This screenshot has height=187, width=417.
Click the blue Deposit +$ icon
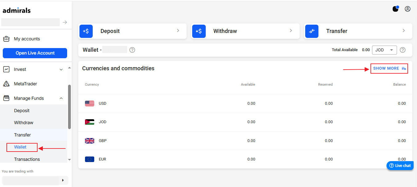pyautogui.click(x=86, y=31)
